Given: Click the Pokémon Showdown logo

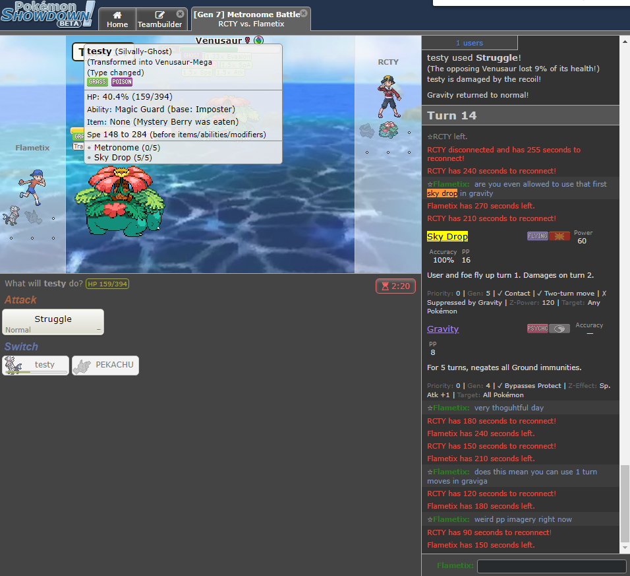Looking at the screenshot, I should pos(47,15).
